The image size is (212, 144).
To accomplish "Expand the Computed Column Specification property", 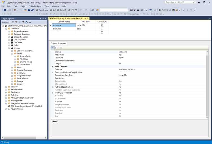I will tap(53, 72).
